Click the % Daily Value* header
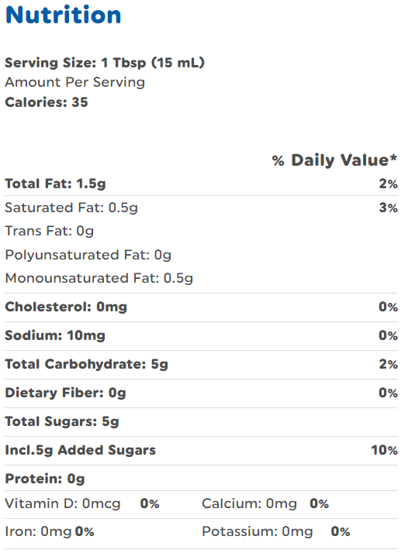The height and width of the screenshot is (560, 408). tap(334, 160)
